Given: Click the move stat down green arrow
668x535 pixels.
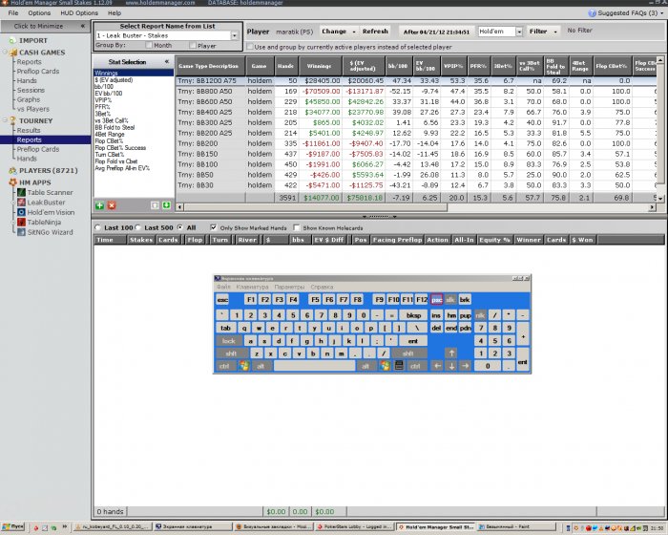Looking at the screenshot, I should [x=167, y=205].
